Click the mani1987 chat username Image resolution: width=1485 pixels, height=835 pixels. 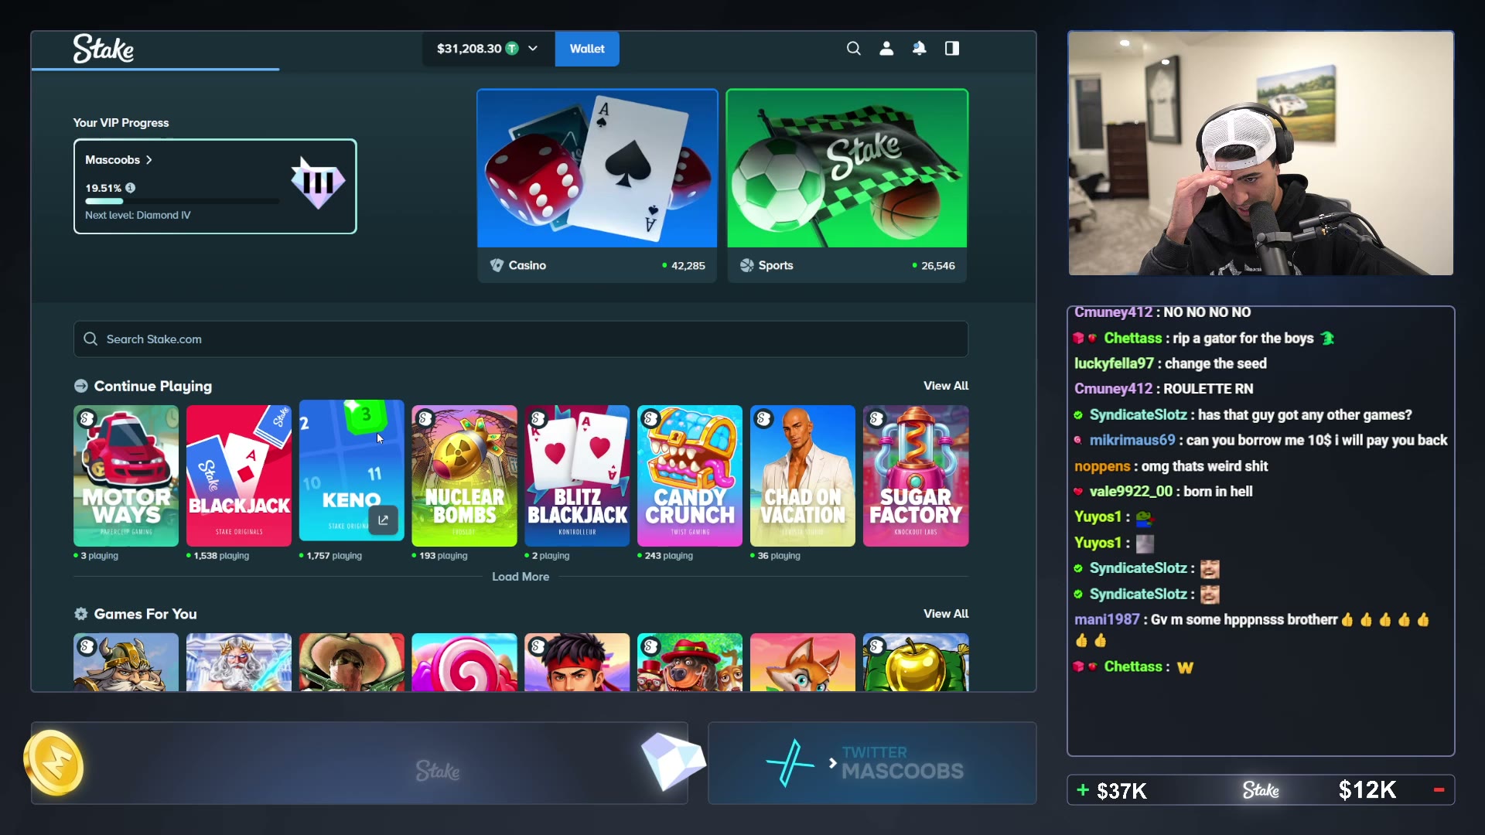point(1107,620)
